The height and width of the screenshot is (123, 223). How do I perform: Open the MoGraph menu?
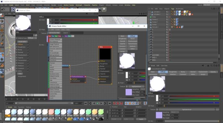[79, 5]
